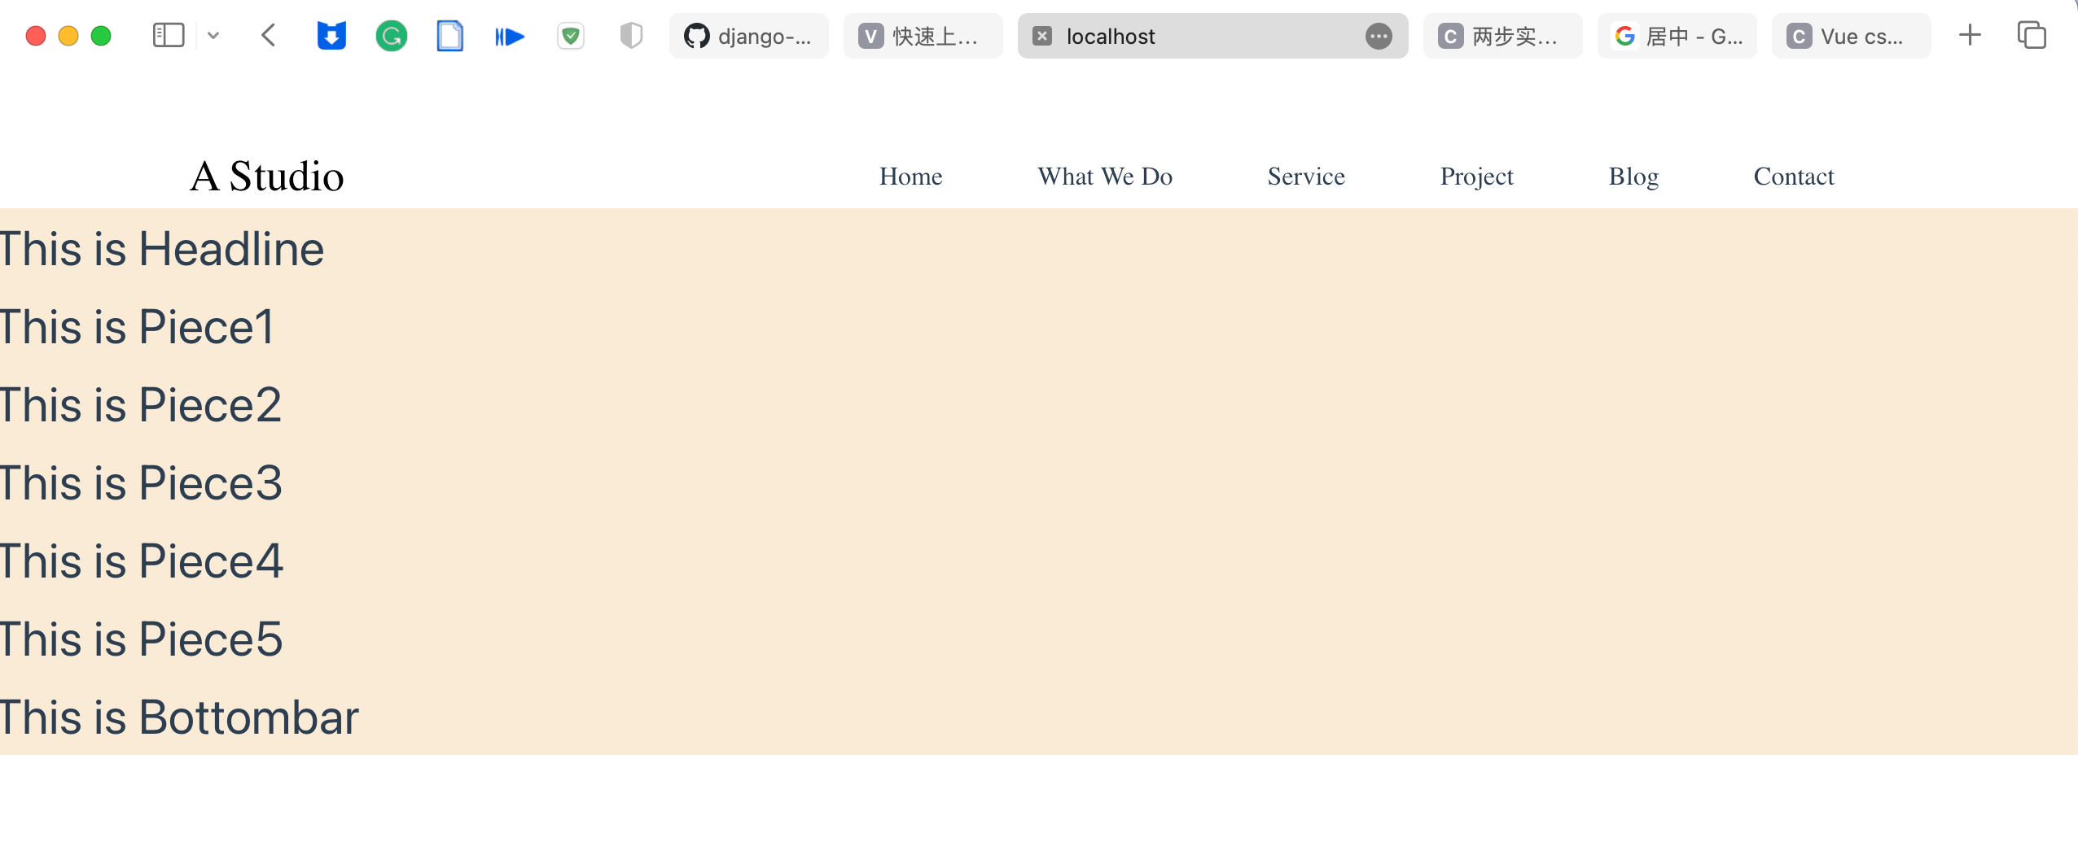Click the "This is Piece4" text
Image resolution: width=2078 pixels, height=846 pixels.
pyautogui.click(x=142, y=561)
